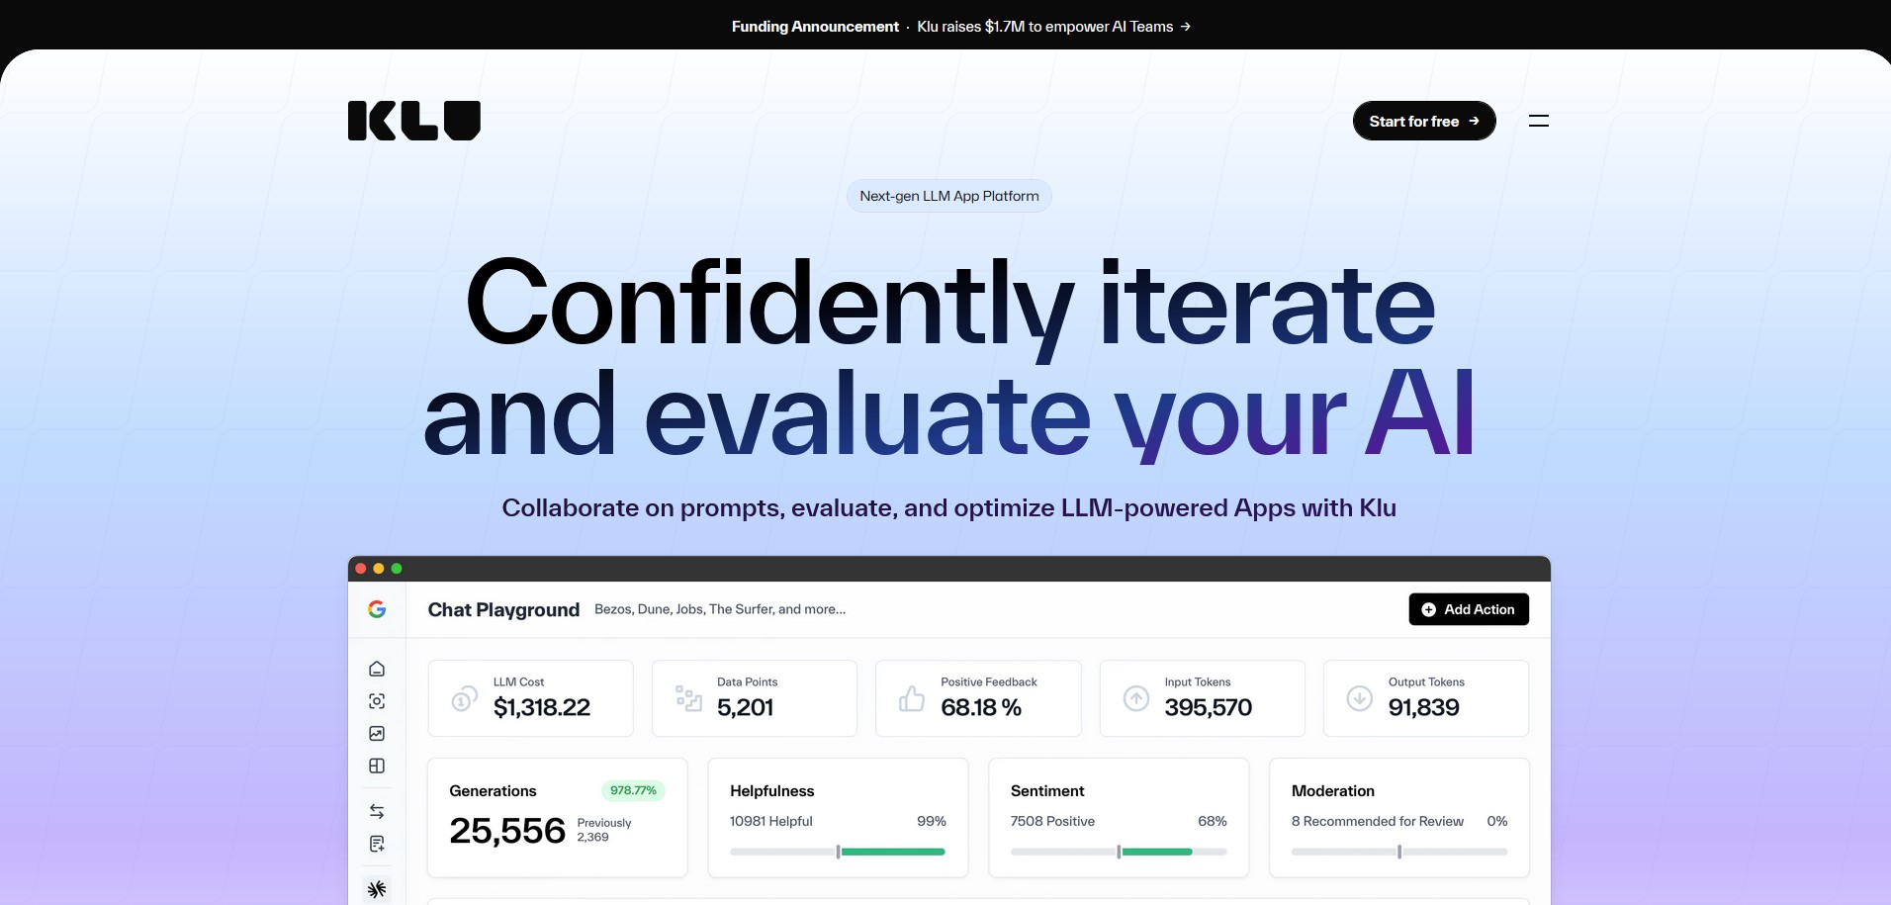Click the 0% moderation percentage

click(1497, 821)
